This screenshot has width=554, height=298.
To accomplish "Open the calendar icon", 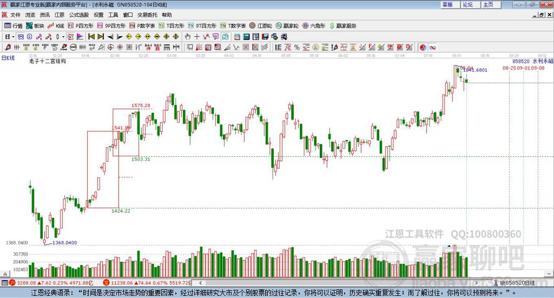I will pyautogui.click(x=237, y=37).
